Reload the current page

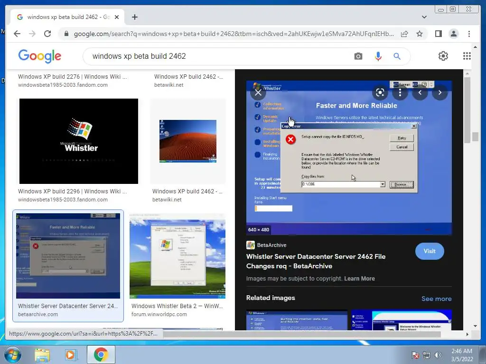click(47, 34)
